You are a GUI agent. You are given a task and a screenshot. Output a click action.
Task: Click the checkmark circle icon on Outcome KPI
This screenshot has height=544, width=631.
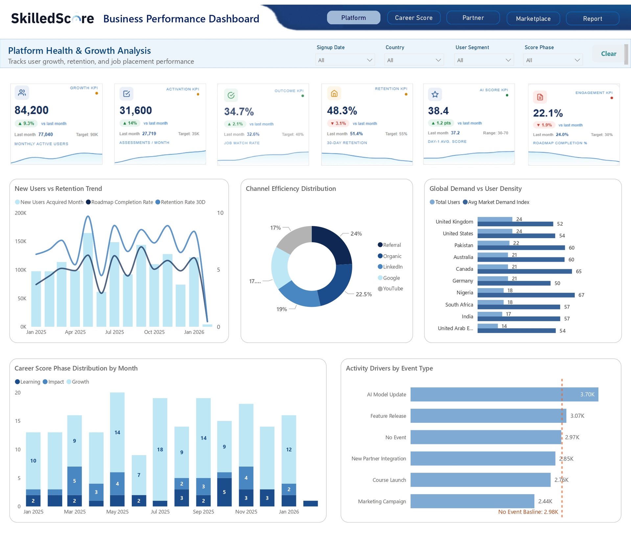231,95
